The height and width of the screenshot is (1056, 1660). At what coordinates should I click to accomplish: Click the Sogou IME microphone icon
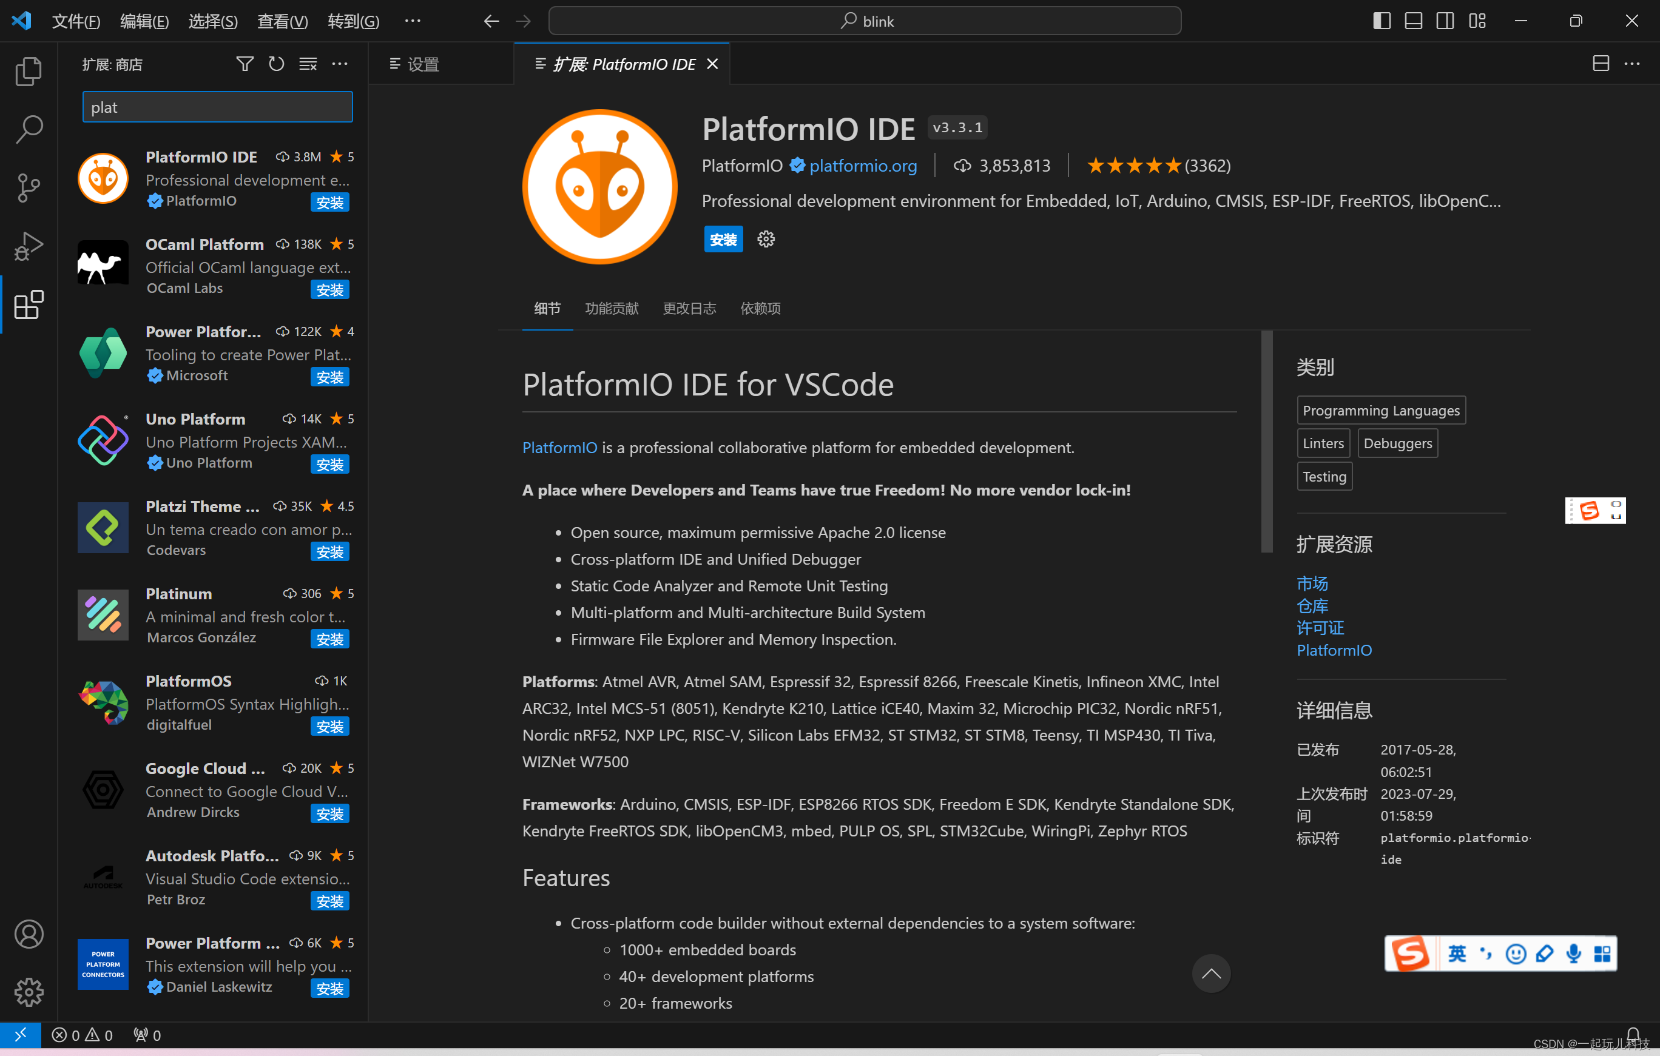pos(1573,953)
